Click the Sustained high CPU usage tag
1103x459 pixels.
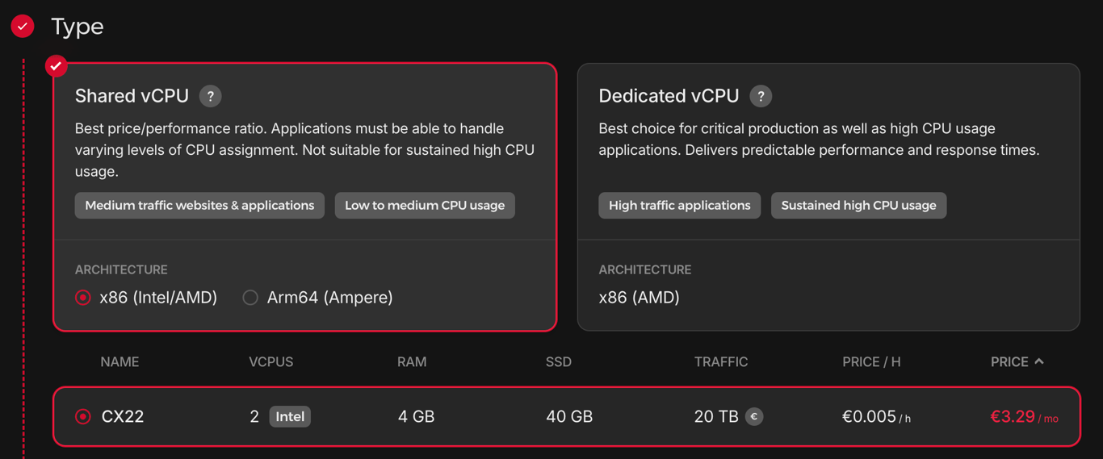(x=858, y=206)
